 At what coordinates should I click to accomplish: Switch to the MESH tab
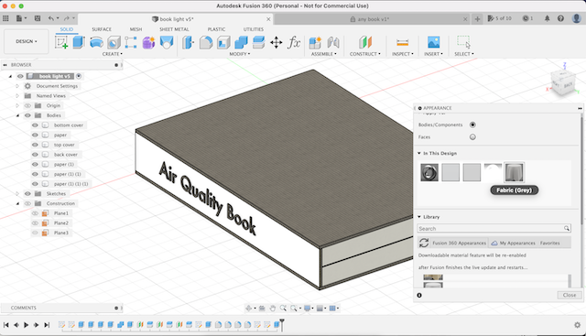(136, 29)
